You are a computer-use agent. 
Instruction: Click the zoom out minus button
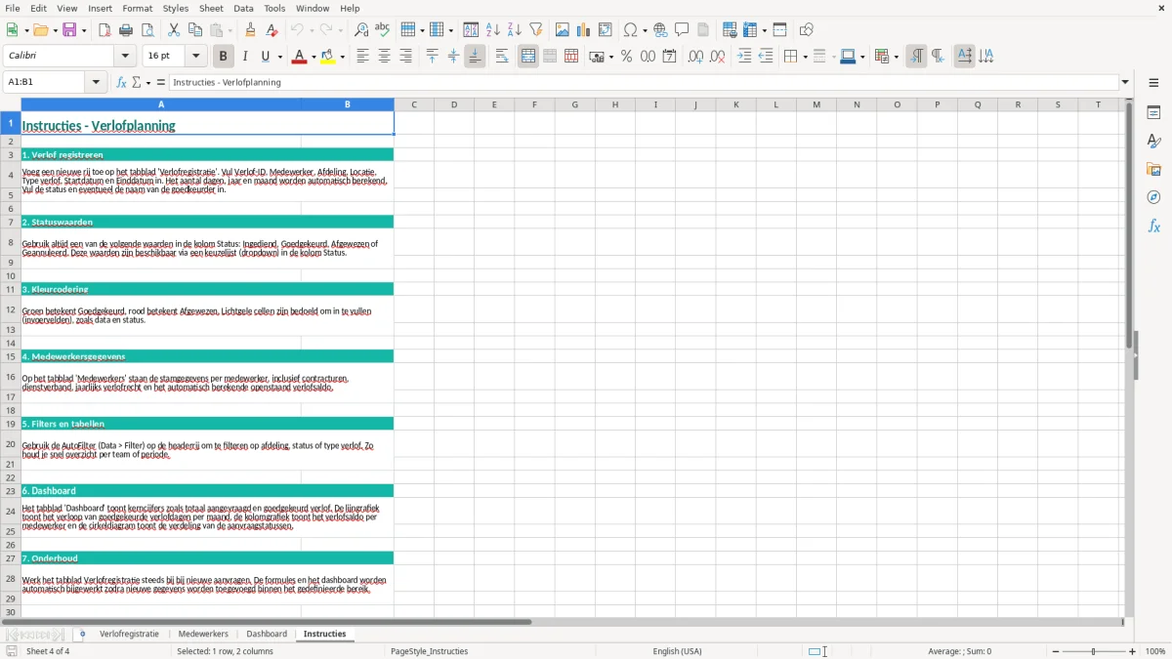[x=1056, y=651]
